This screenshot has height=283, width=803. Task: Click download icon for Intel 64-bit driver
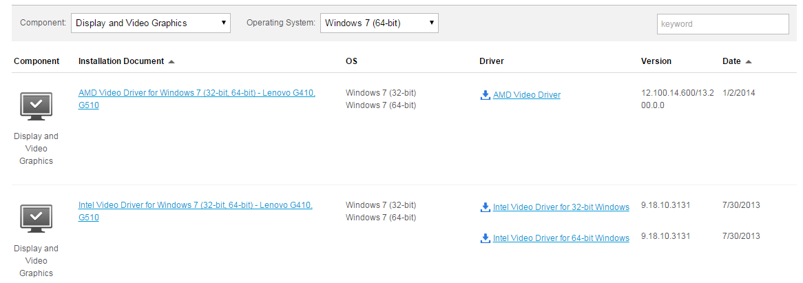486,238
